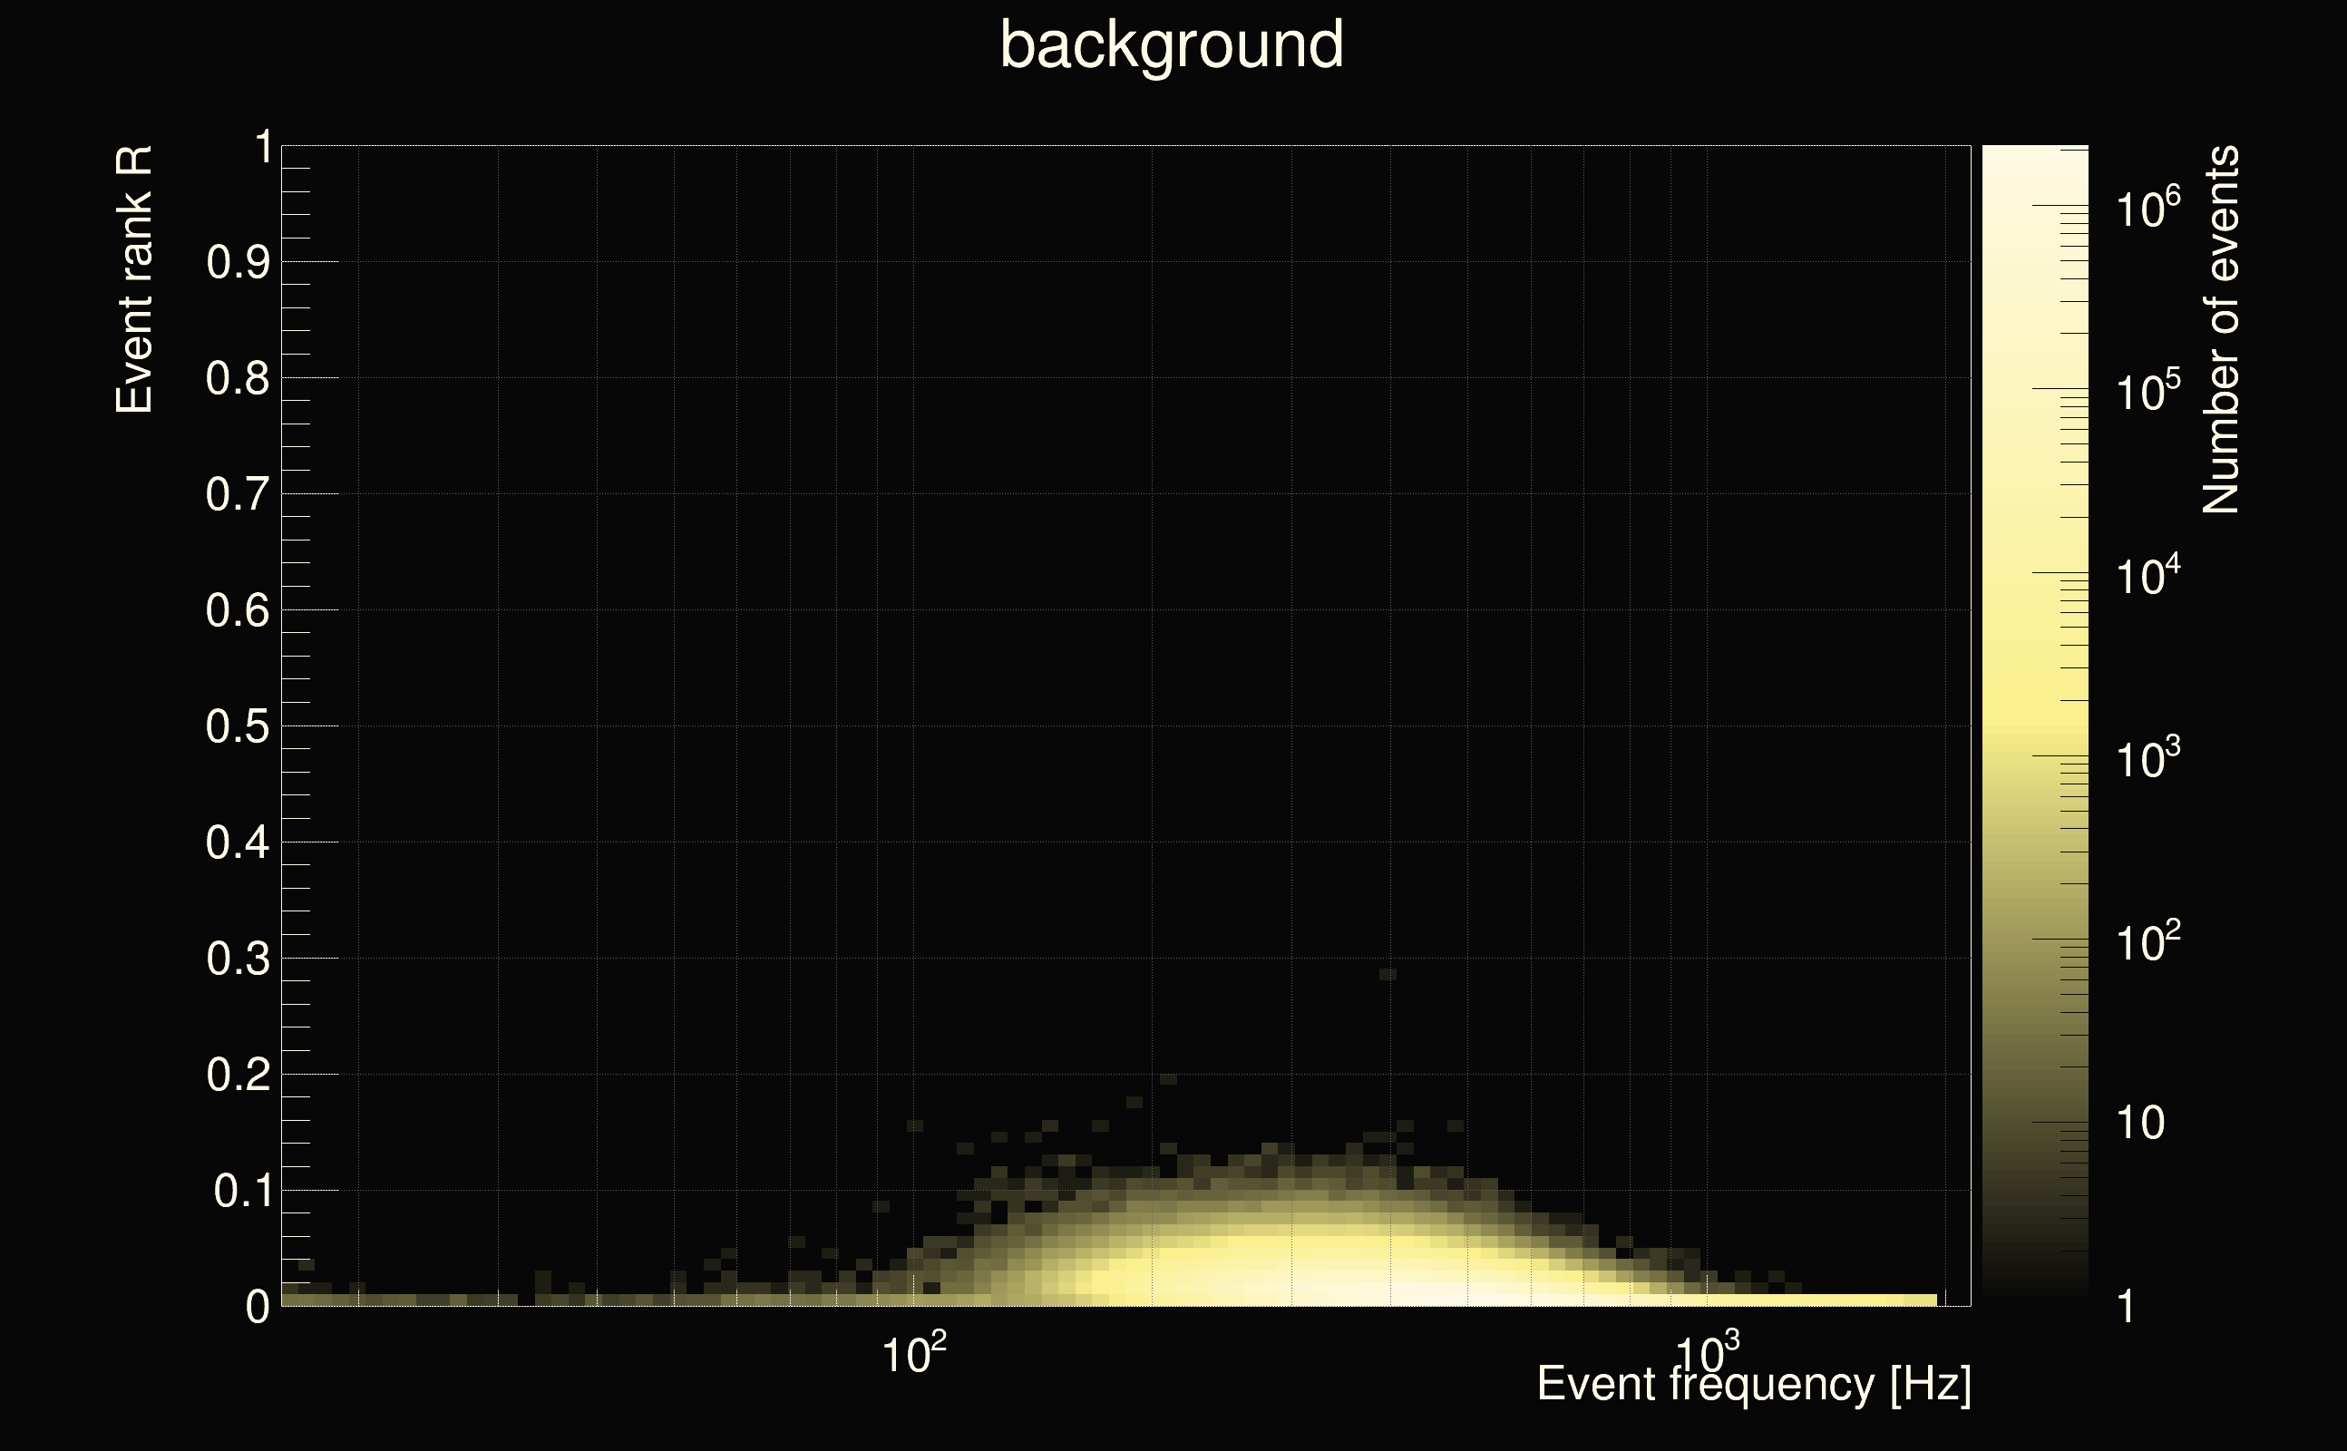
Task: Click the 0.7 y-axis tick label
Action: [x=237, y=494]
